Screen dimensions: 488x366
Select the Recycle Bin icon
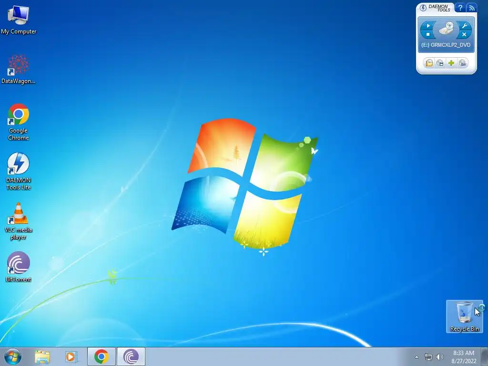[464, 316]
